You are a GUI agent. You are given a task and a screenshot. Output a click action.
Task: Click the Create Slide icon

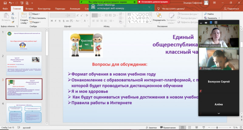(24, 17)
